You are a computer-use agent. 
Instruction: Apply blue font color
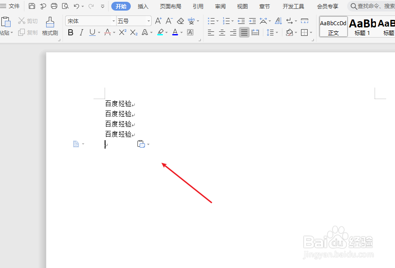(x=175, y=32)
